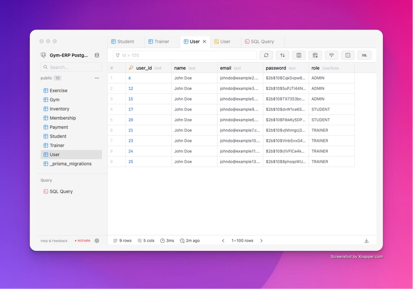Image resolution: width=413 pixels, height=289 pixels.
Task: Click the PostgreSQL elephant icon
Action: [43, 55]
